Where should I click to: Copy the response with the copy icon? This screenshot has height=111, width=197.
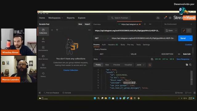(x=187, y=65)
